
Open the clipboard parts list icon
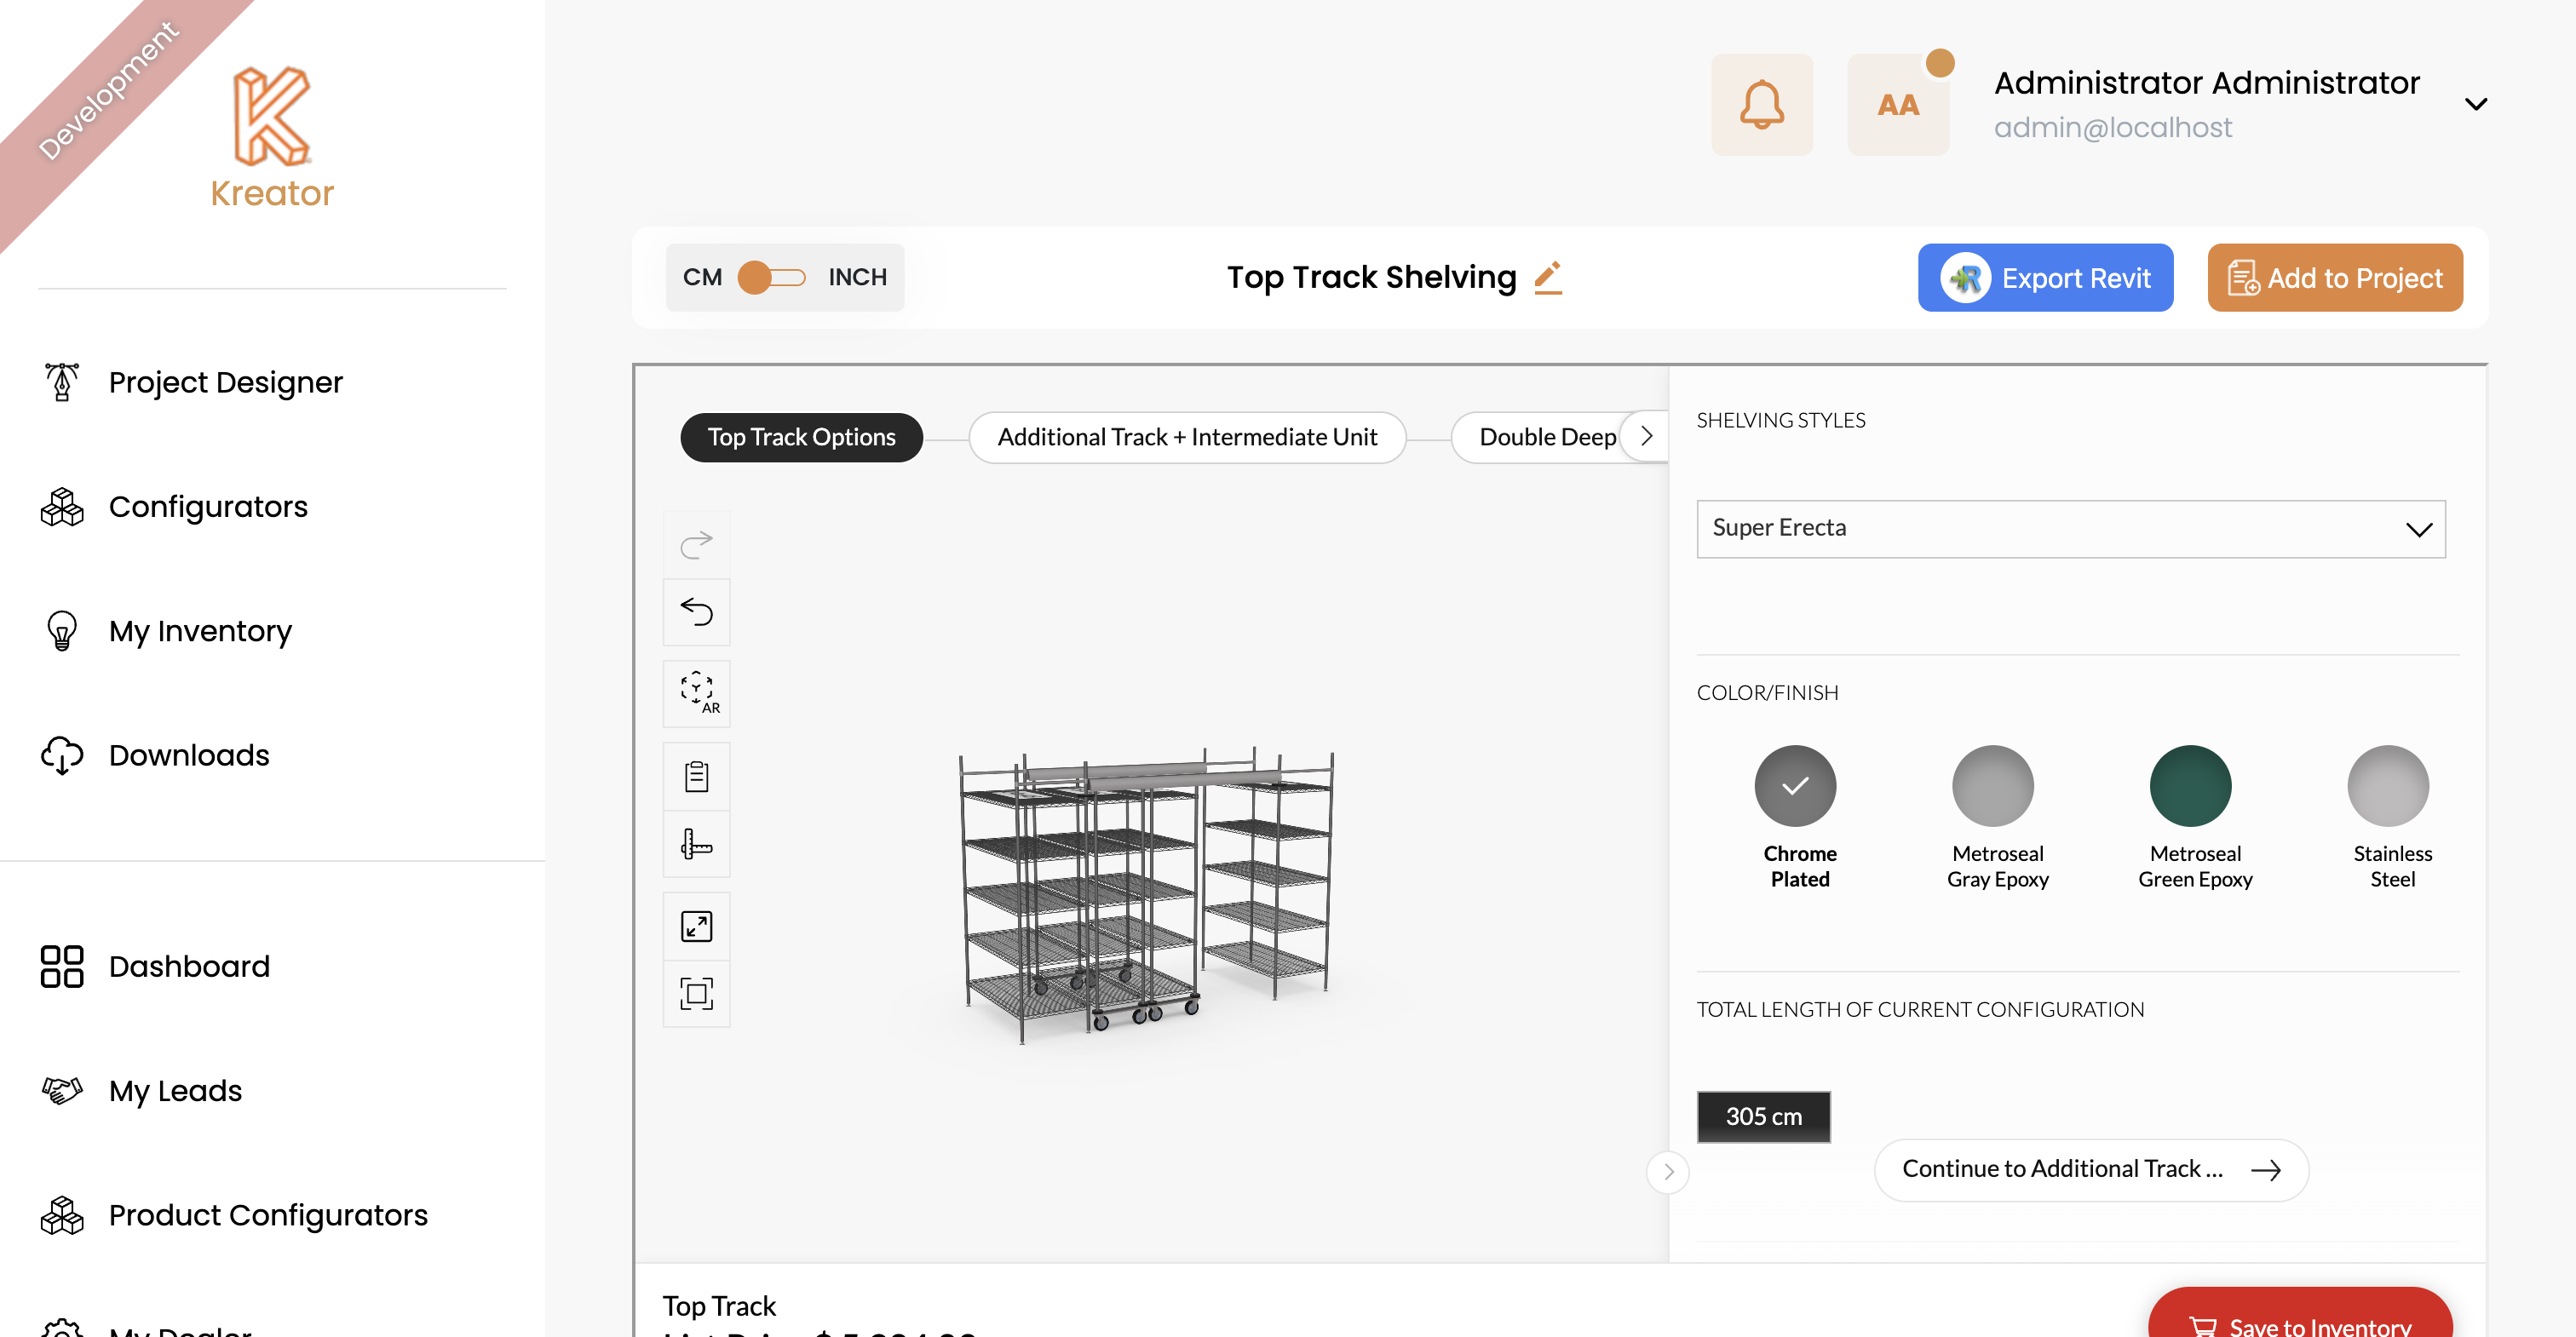(x=696, y=776)
